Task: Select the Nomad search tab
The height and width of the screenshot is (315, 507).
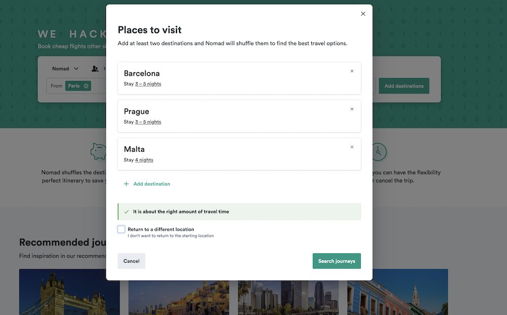Action: click(60, 68)
